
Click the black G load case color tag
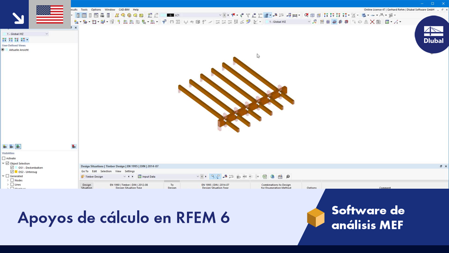(170, 15)
